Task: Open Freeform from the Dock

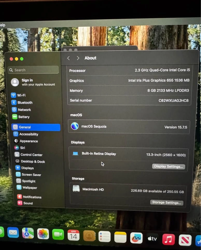Action: coord(136,238)
